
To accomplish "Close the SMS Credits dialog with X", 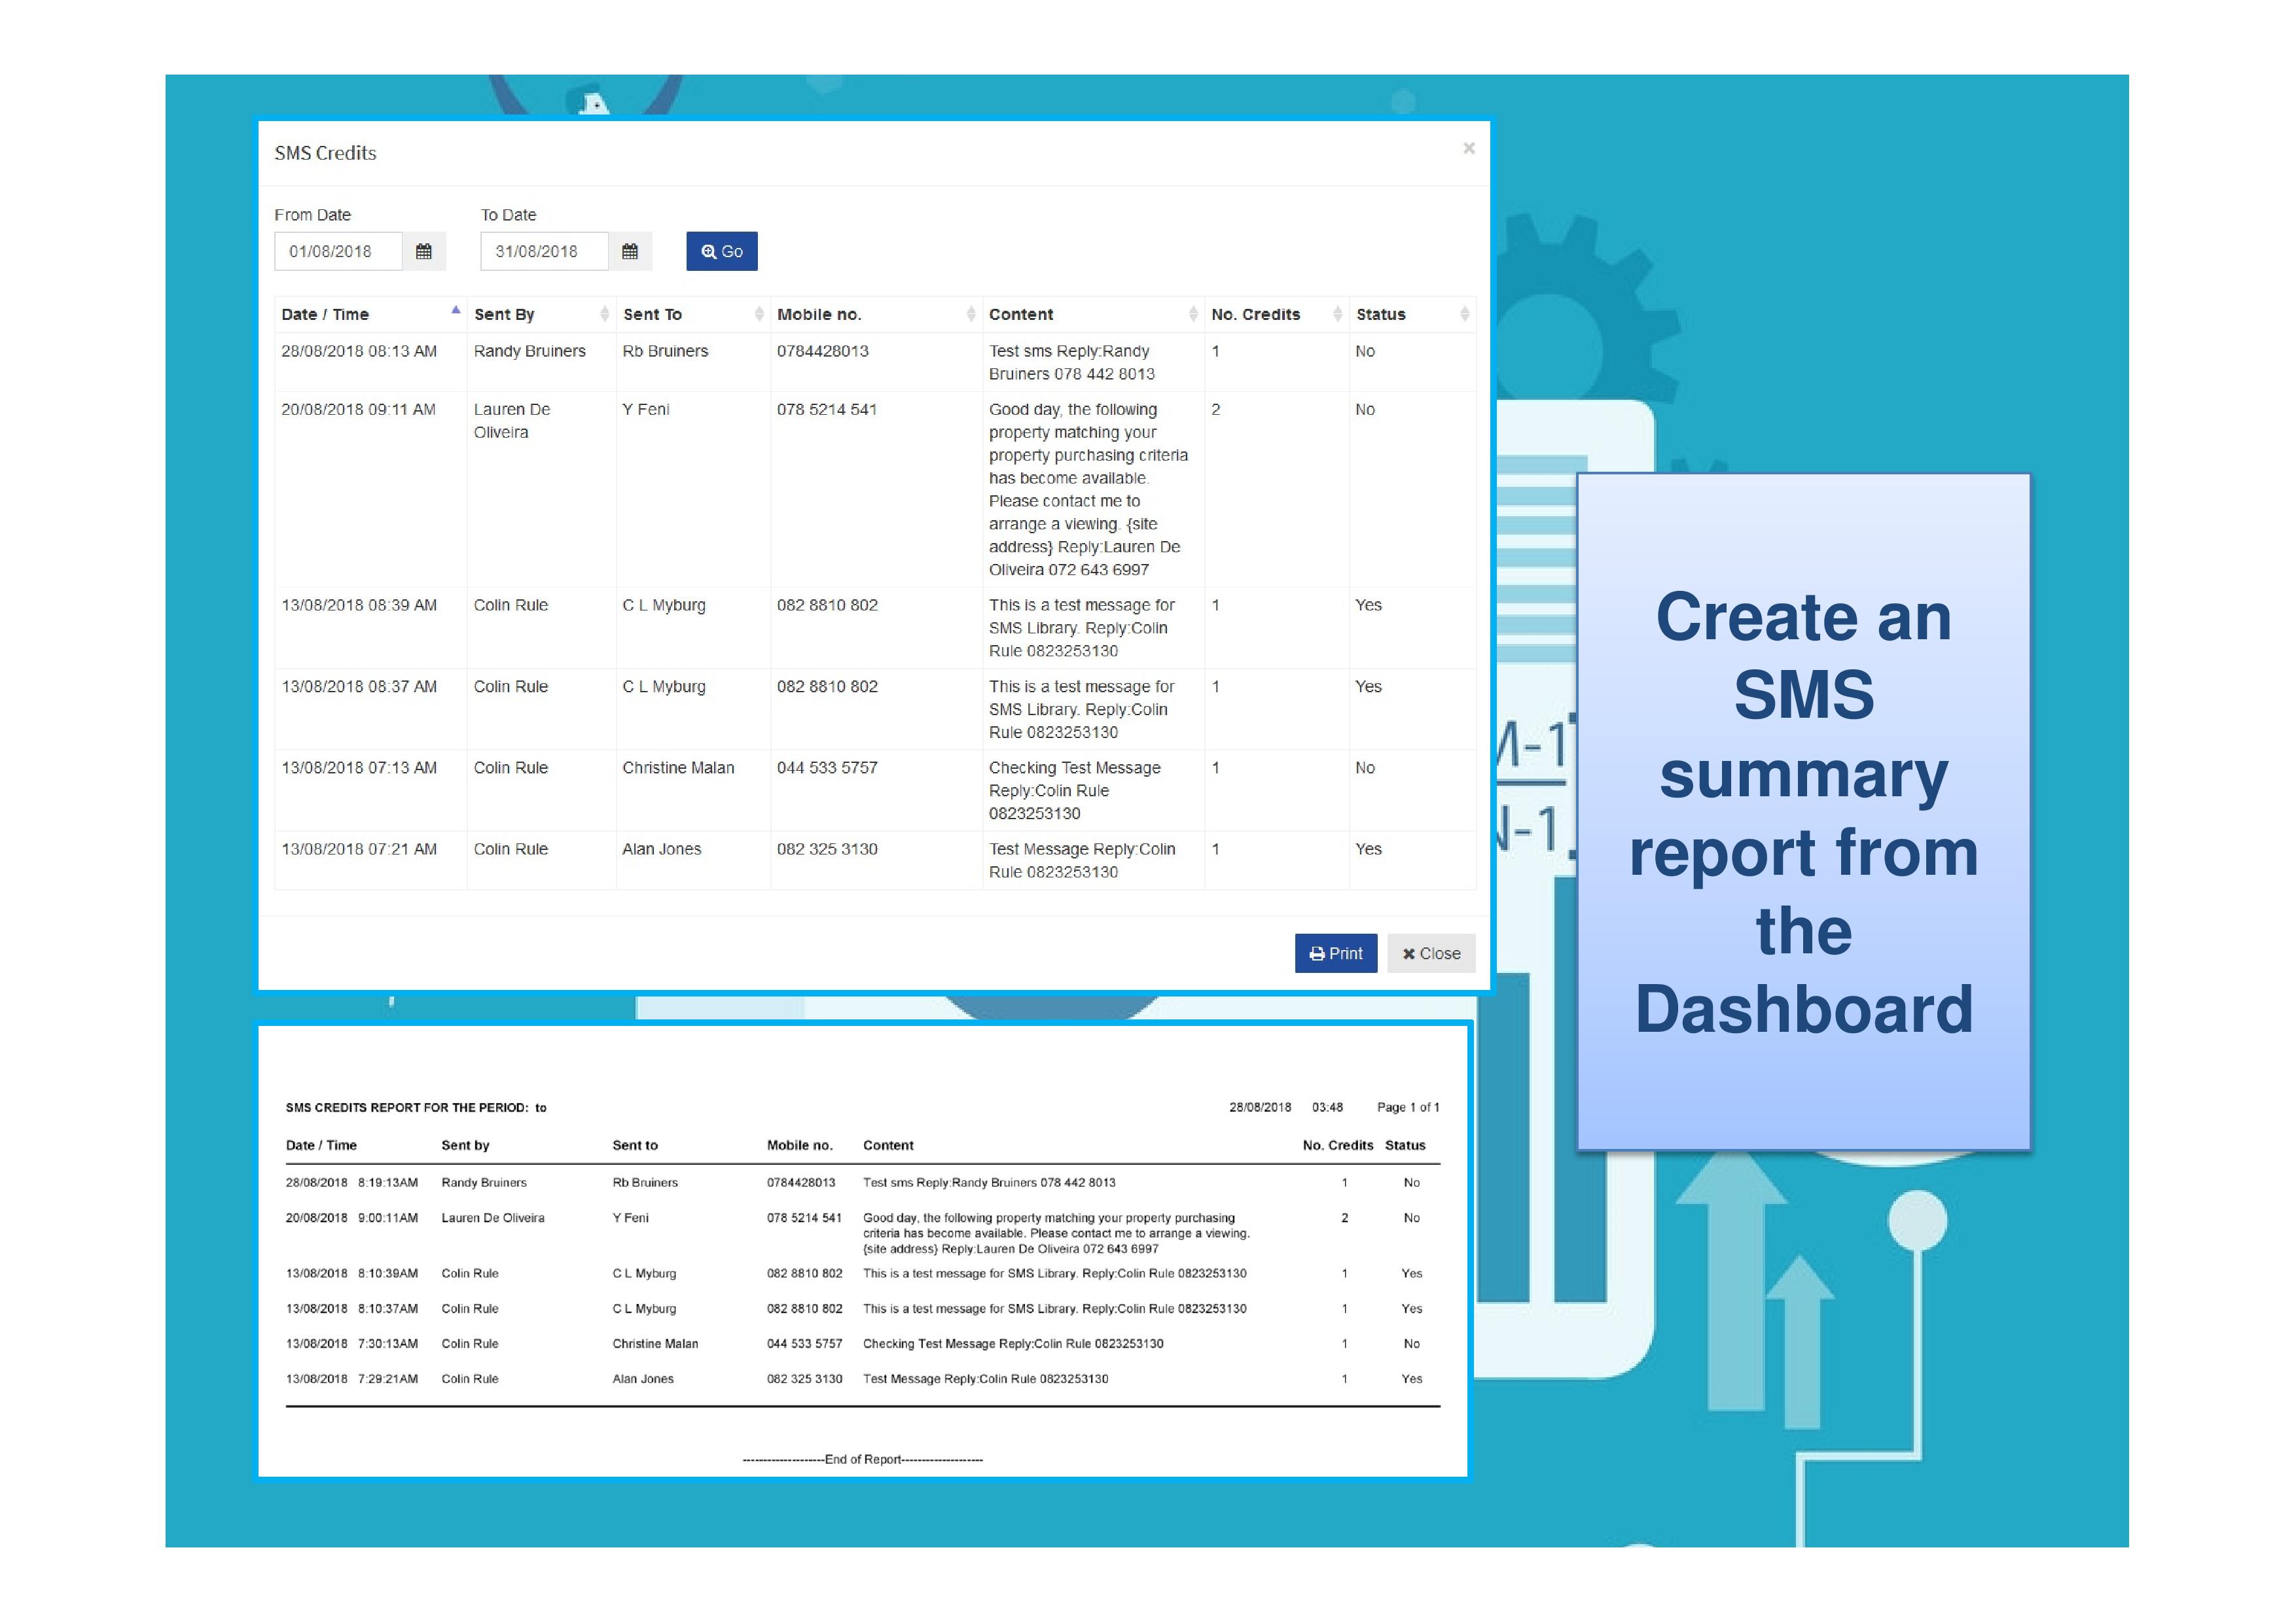I will click(1468, 149).
